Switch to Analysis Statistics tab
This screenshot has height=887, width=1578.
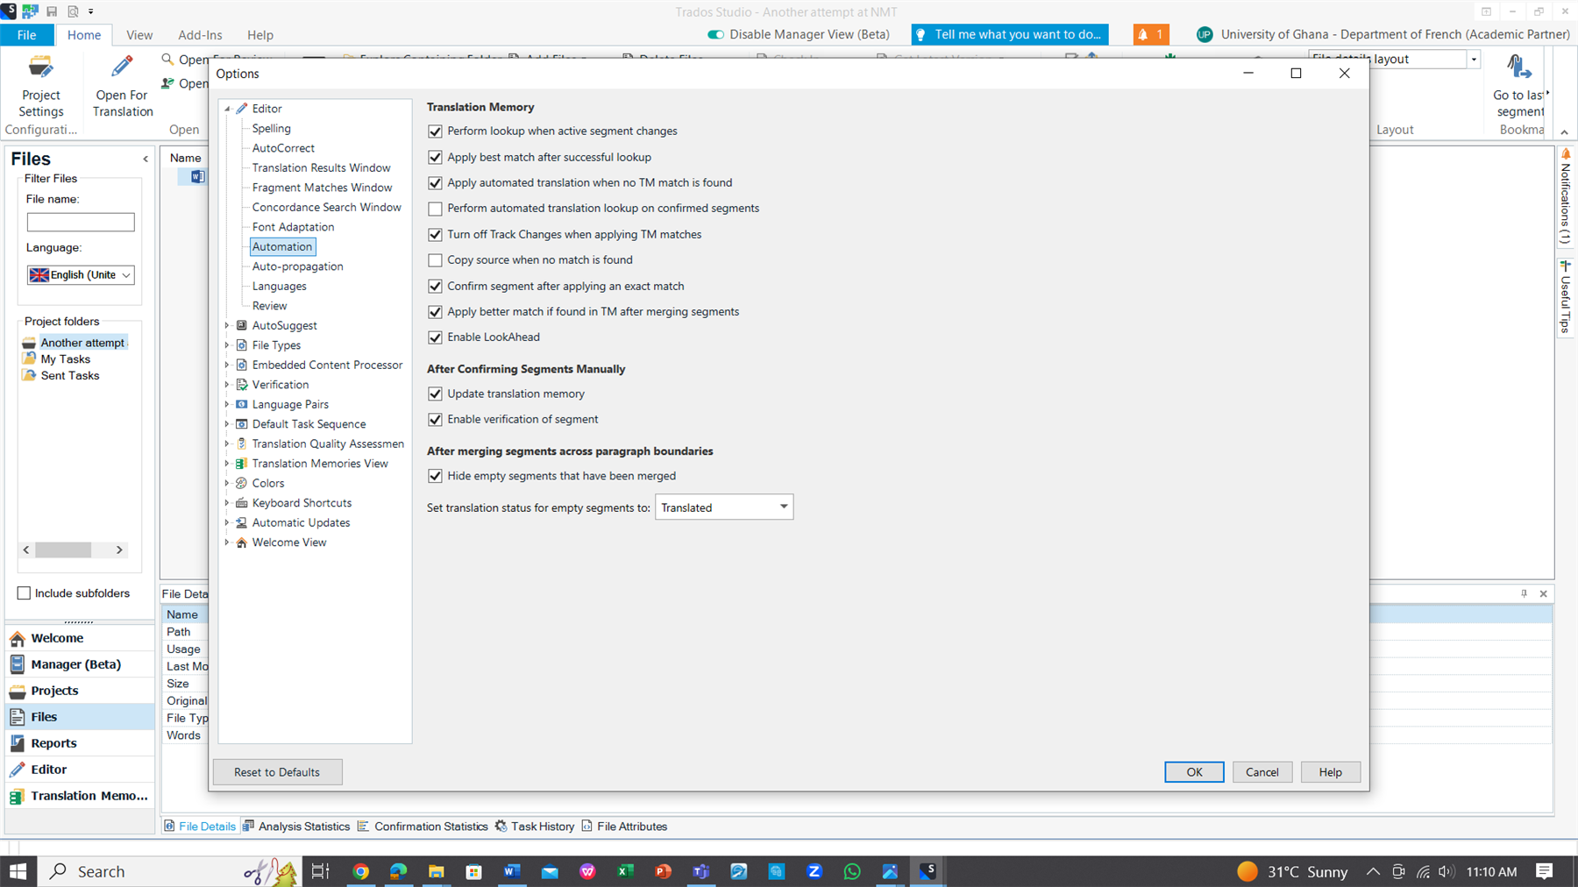click(x=296, y=827)
